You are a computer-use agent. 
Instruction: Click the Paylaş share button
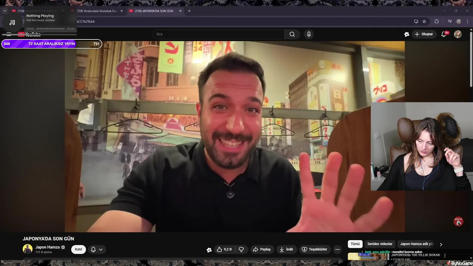[x=262, y=249]
